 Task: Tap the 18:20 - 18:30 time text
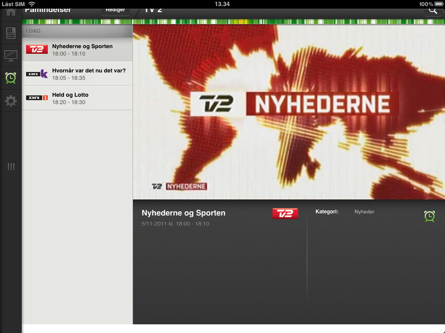pos(69,102)
